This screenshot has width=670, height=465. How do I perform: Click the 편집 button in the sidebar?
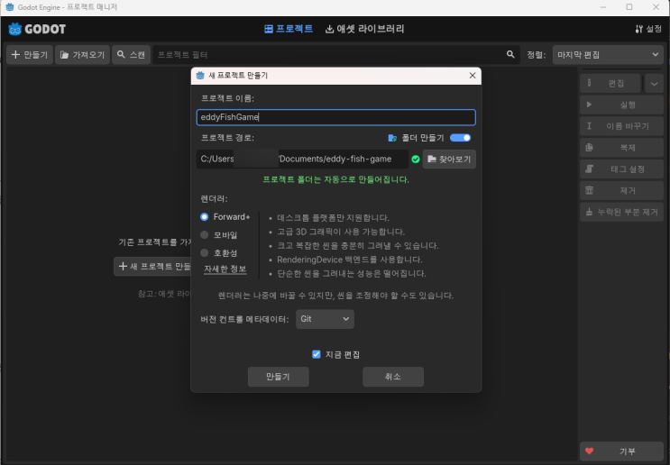pyautogui.click(x=610, y=83)
